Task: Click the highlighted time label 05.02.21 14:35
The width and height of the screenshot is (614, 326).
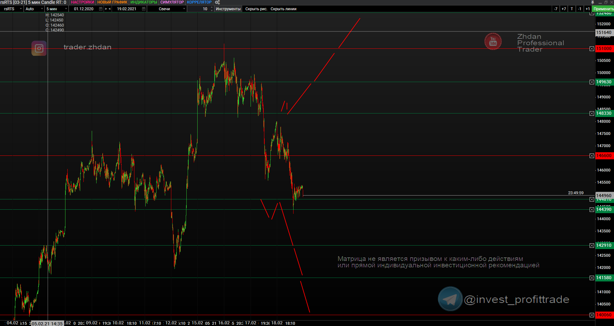Action: (47, 323)
